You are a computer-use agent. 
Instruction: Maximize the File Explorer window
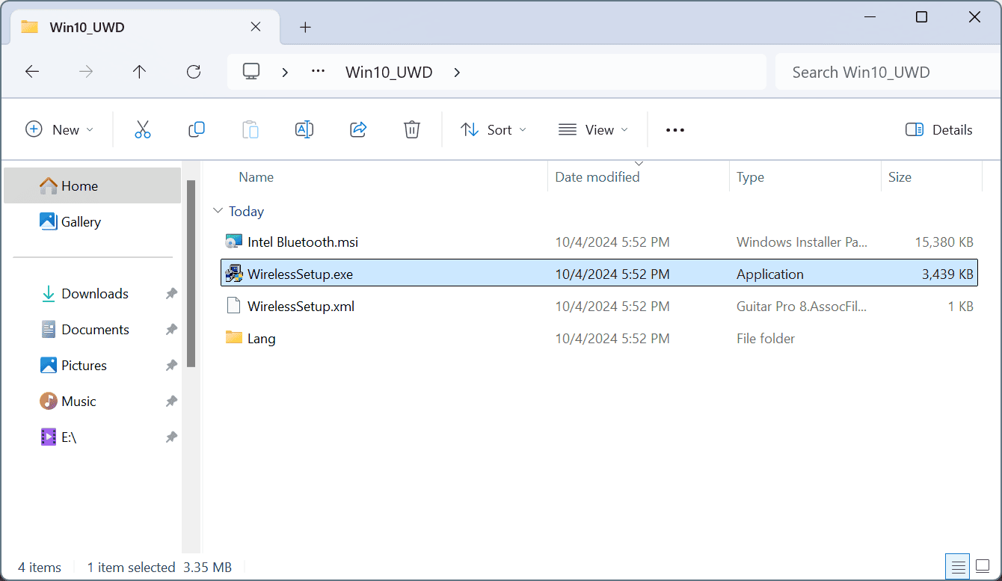tap(921, 16)
